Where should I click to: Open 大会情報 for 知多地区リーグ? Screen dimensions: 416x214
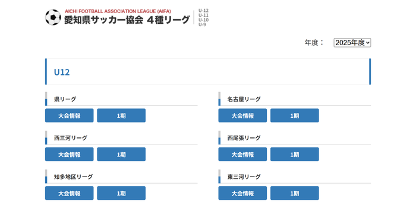70,193
